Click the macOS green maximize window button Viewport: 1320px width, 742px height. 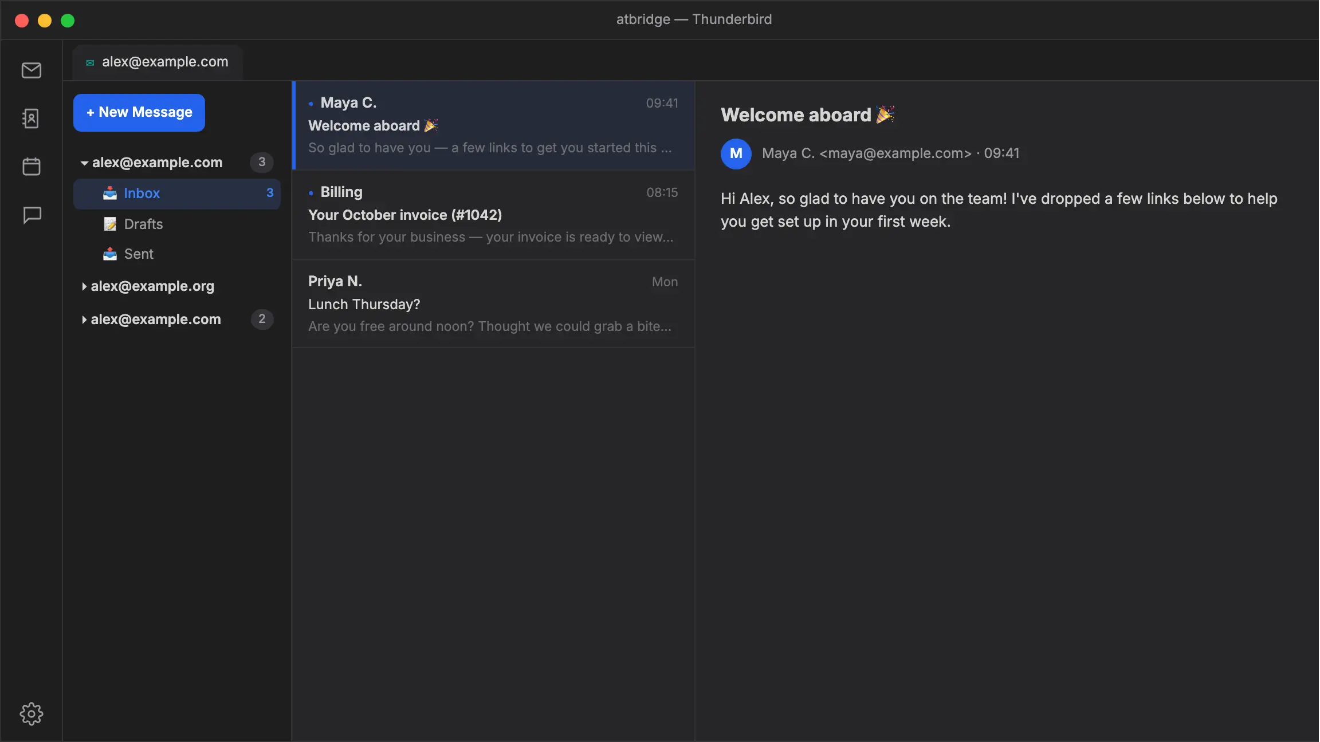68,21
